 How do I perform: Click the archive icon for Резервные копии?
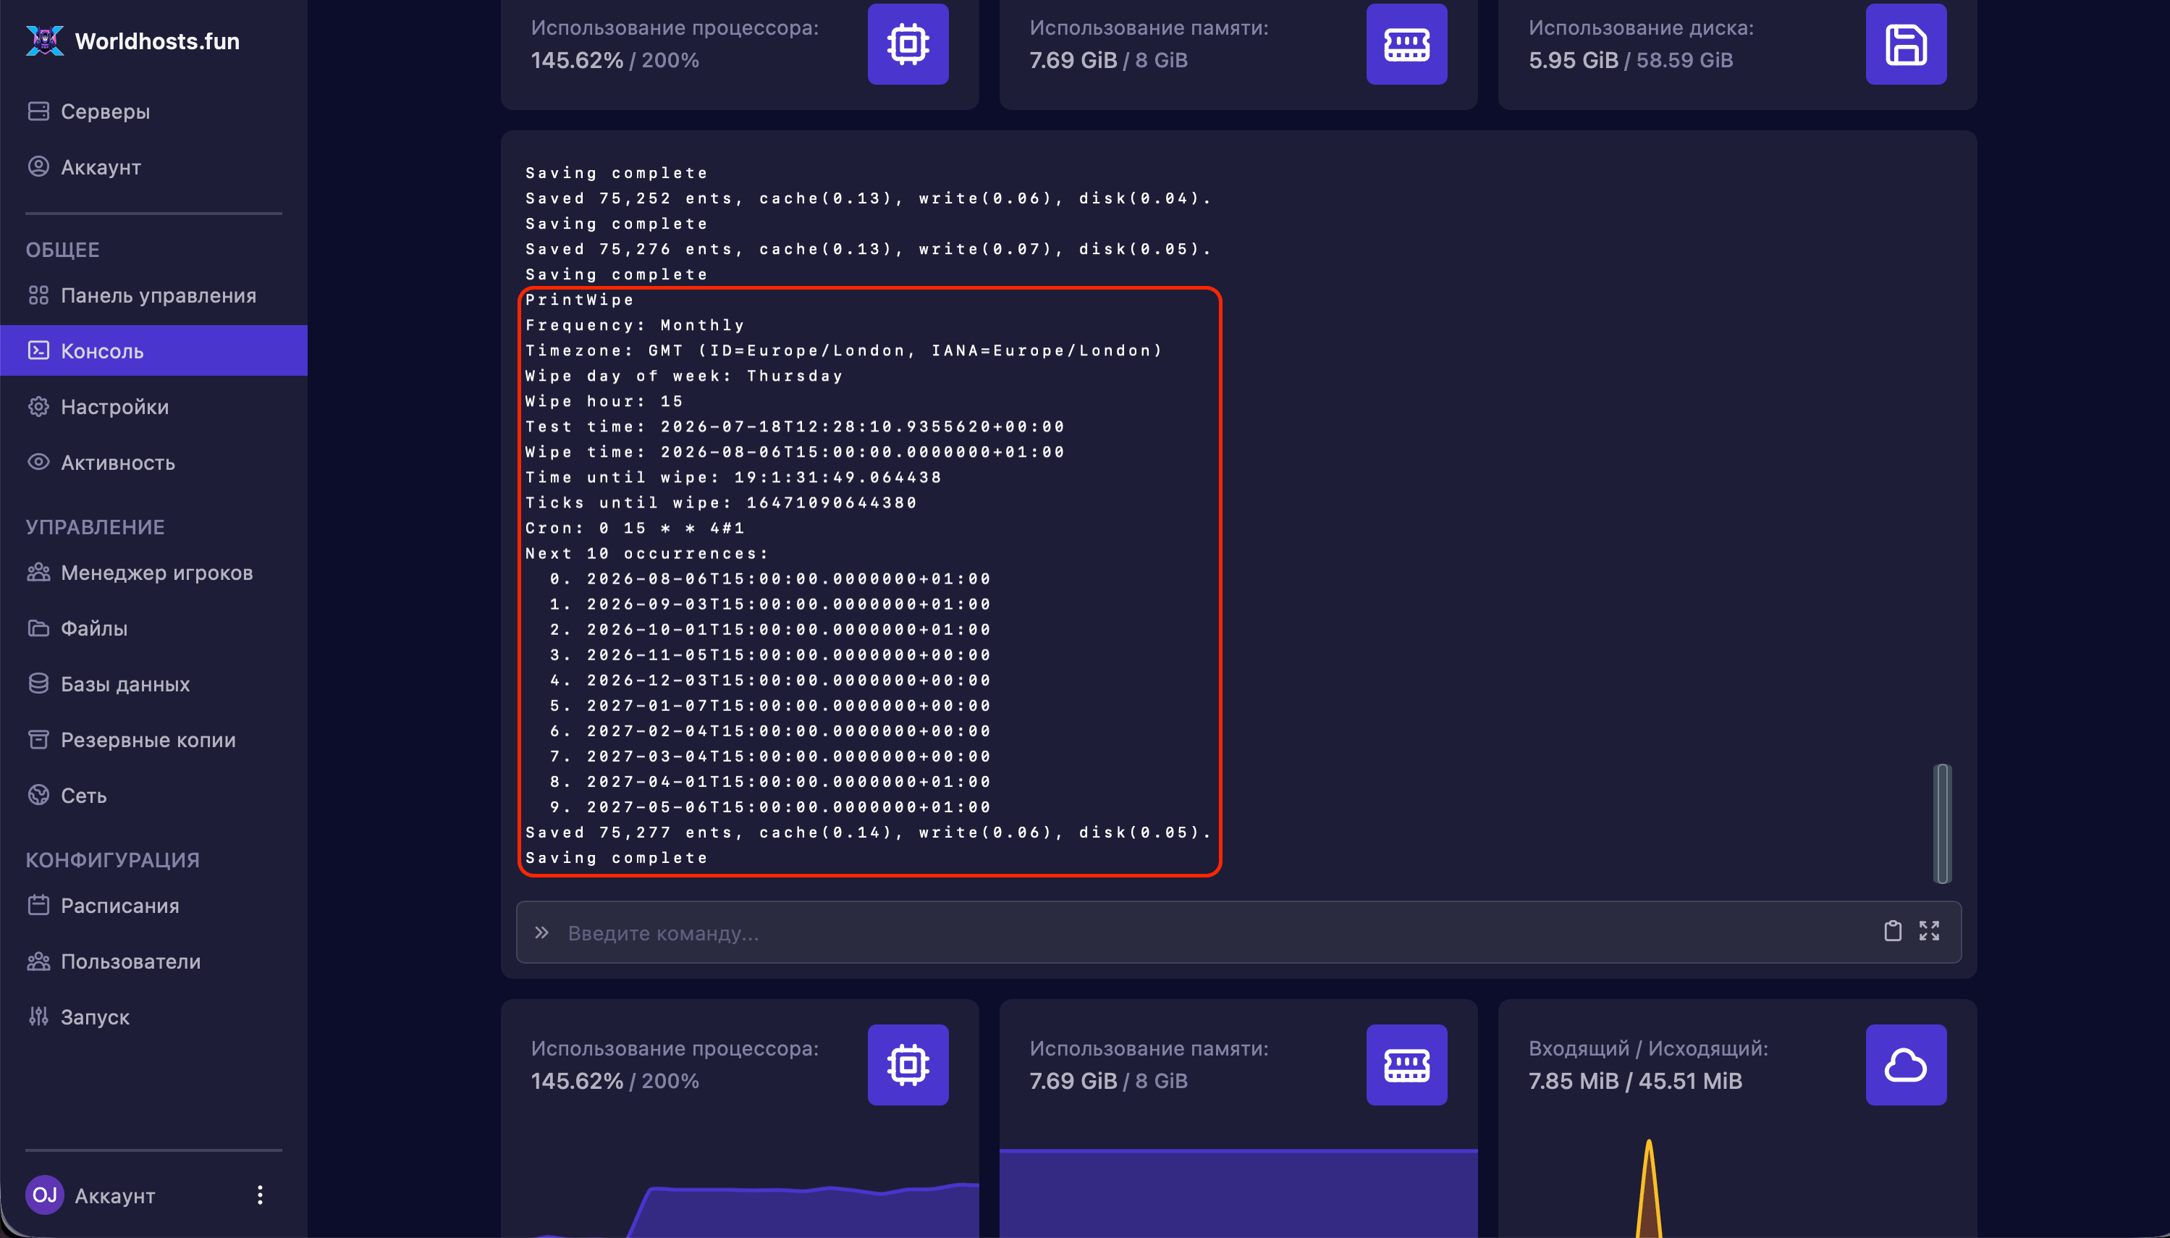(38, 739)
